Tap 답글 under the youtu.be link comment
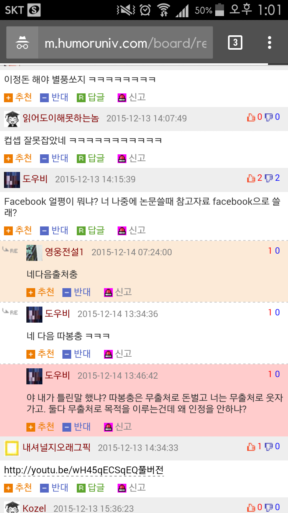The height and width of the screenshot is (513, 288). [x=91, y=488]
